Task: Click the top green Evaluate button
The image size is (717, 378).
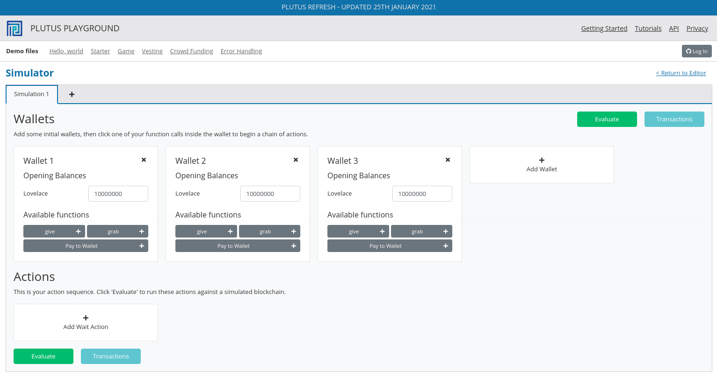Action: [607, 119]
